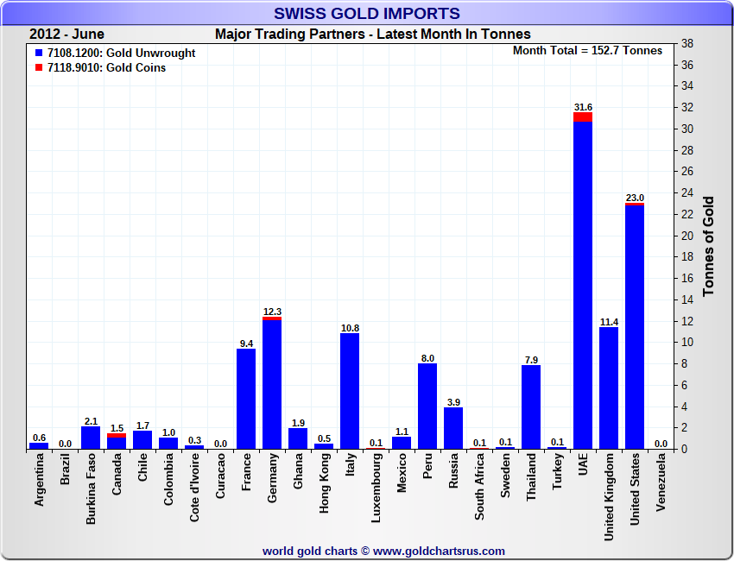Click the 2012 - June date label
Viewport: 734px width, 561px height.
pyautogui.click(x=66, y=35)
